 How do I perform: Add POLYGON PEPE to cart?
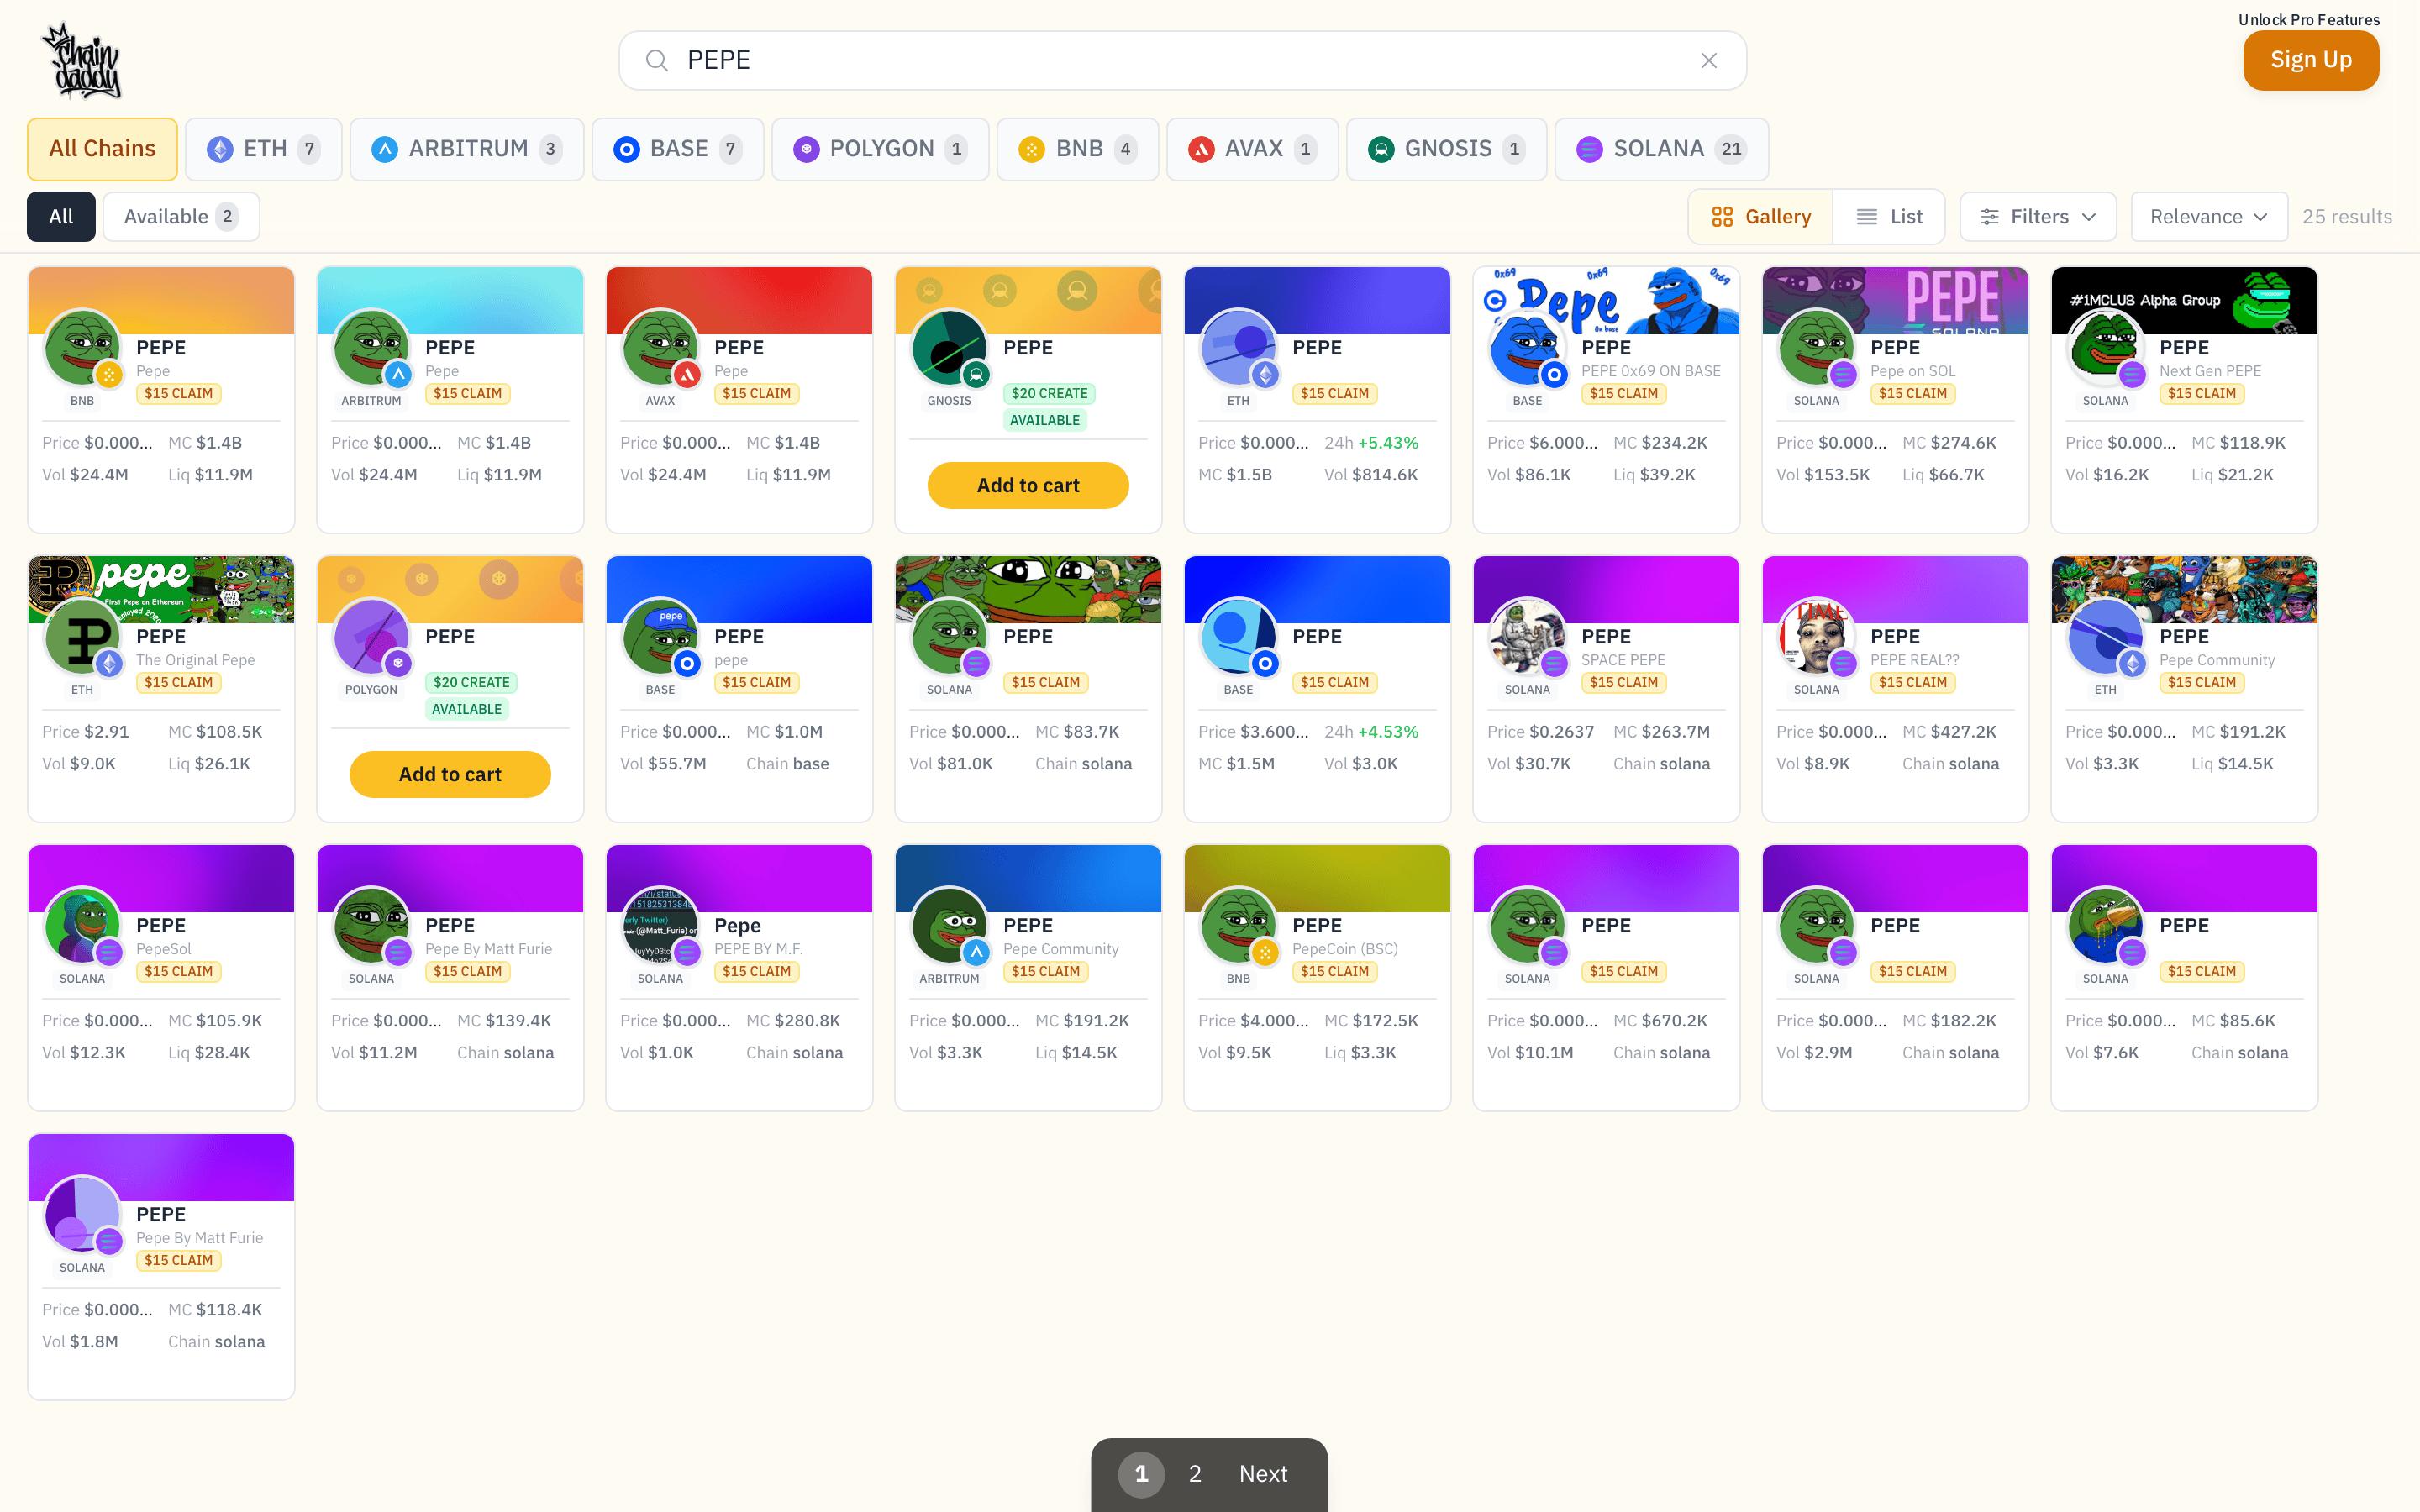tap(450, 774)
